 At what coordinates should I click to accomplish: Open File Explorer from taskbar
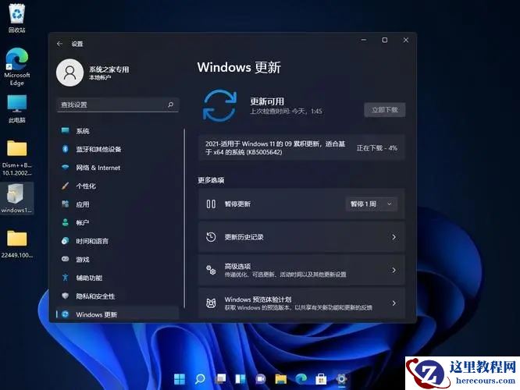[x=281, y=379]
